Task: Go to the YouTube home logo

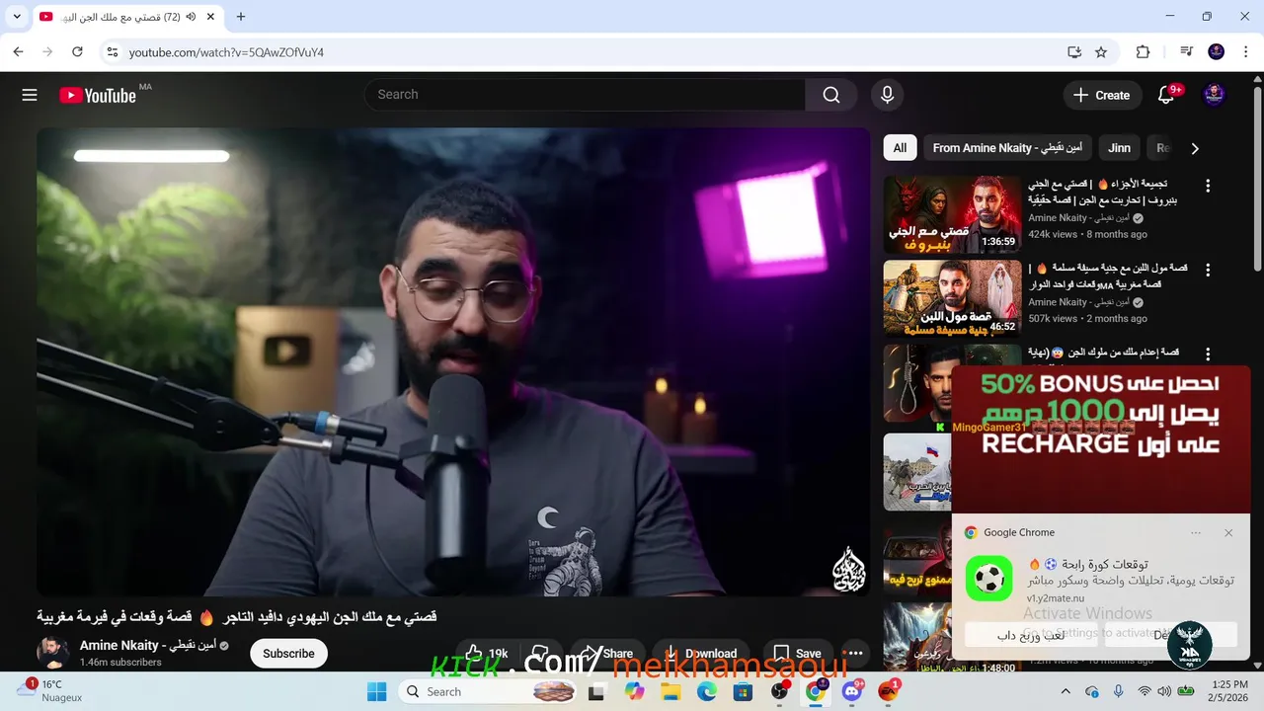Action: [x=98, y=95]
